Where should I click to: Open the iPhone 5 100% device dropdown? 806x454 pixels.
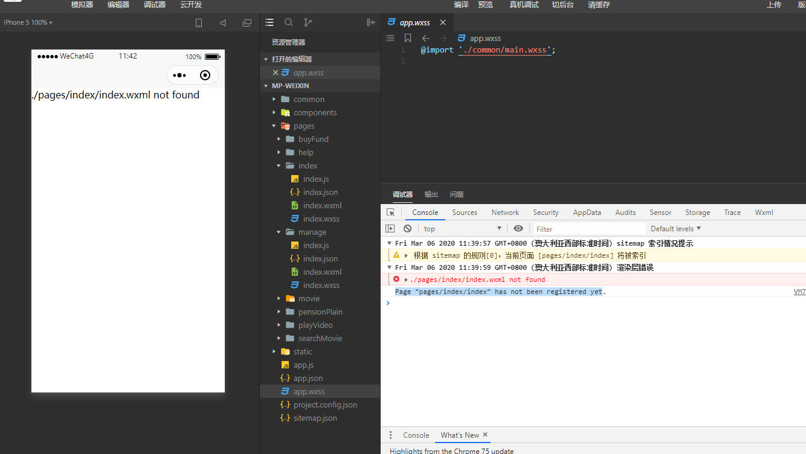[28, 22]
